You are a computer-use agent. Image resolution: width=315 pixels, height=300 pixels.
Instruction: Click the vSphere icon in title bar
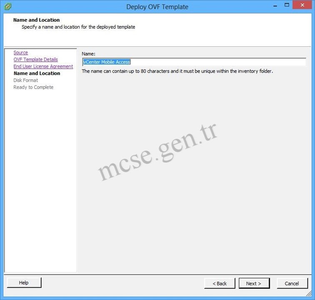(x=7, y=7)
